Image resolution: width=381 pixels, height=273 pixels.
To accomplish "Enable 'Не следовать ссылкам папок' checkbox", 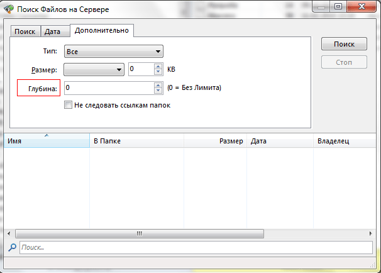I will pos(69,105).
